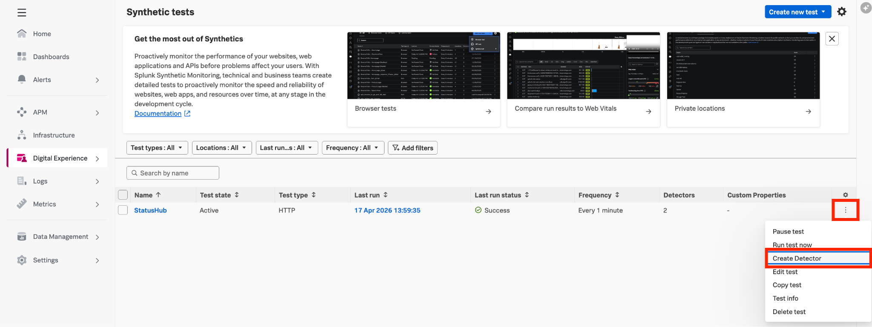The image size is (872, 327).
Task: Click arrow on Compare run results card
Action: pos(648,112)
